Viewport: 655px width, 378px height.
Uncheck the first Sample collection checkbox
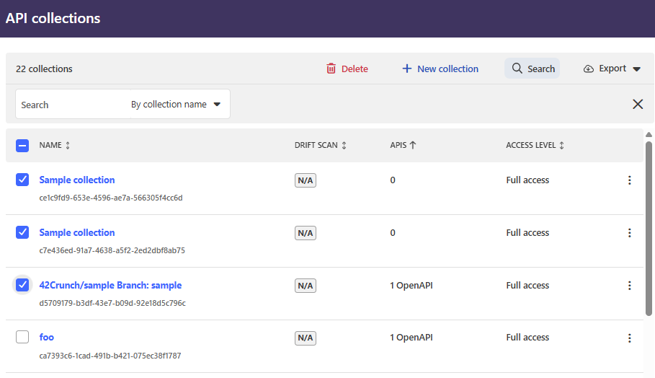click(x=22, y=180)
